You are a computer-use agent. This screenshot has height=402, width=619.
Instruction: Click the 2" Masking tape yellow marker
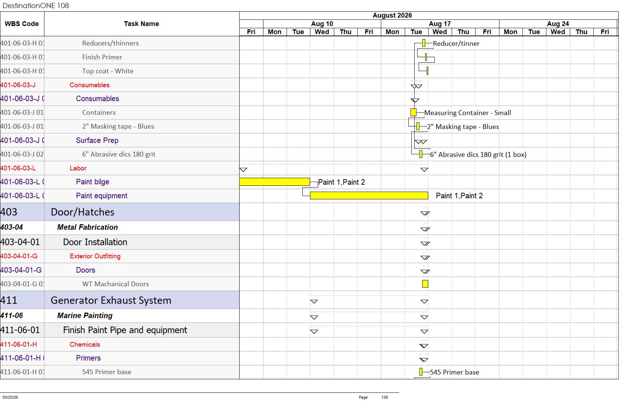(418, 126)
